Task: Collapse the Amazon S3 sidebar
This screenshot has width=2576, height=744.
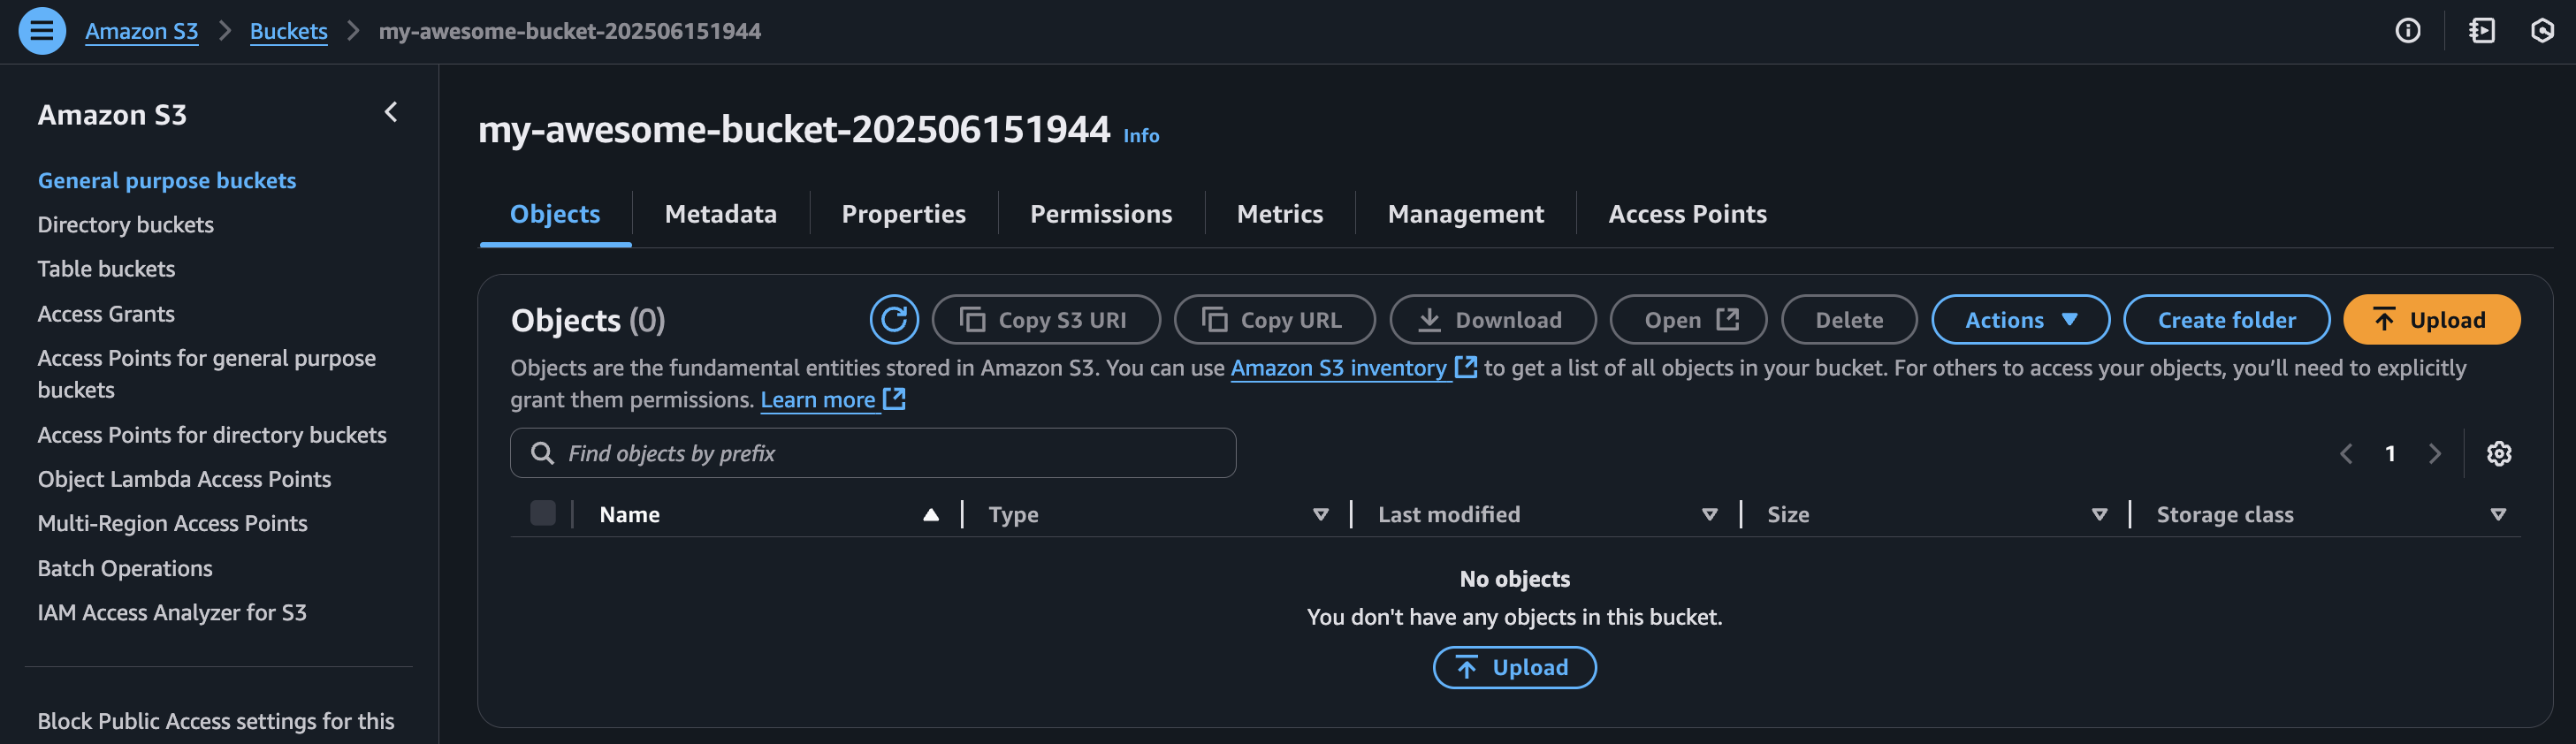Action: (x=391, y=112)
